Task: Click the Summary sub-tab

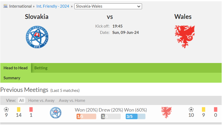Action: tap(12, 78)
